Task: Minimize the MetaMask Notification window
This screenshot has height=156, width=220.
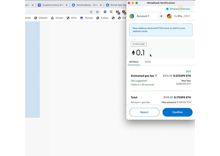Action: coord(133,3)
